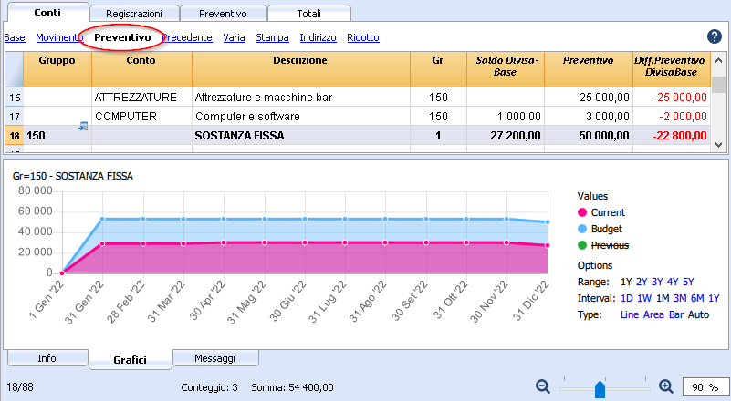
Task: Click the 25 000,00 preventivo cell
Action: pyautogui.click(x=589, y=98)
